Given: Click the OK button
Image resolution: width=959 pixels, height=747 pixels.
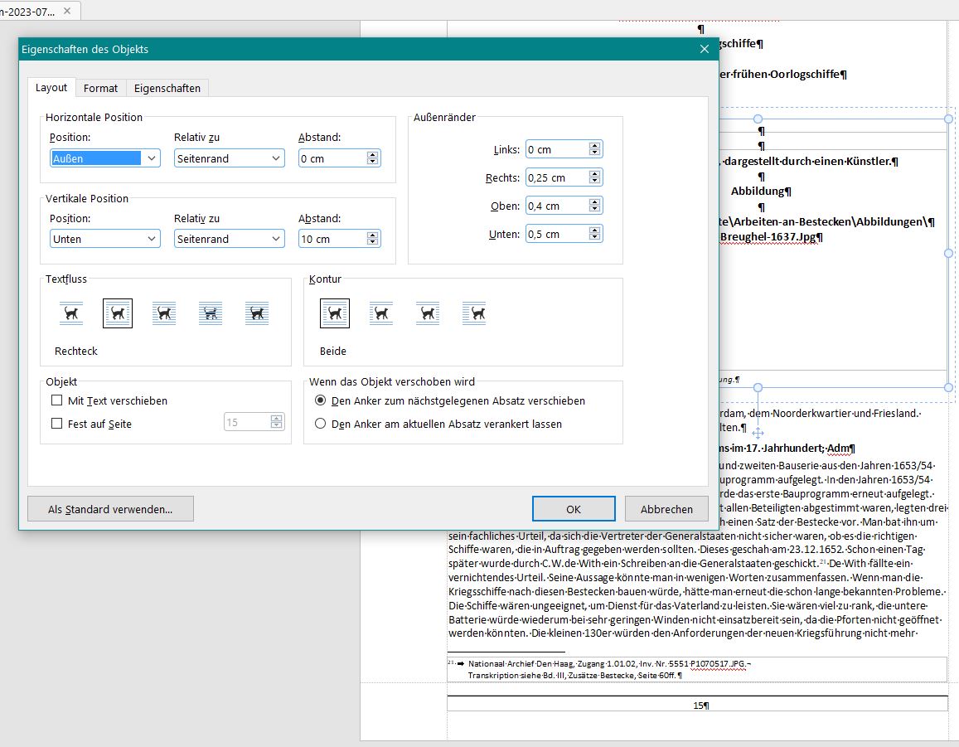Looking at the screenshot, I should click(574, 509).
